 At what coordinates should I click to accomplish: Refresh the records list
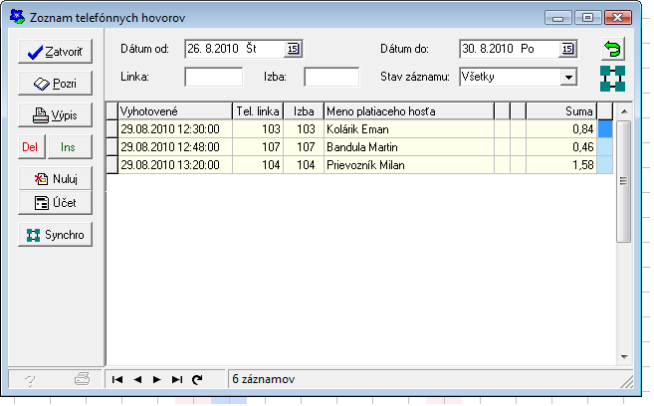pyautogui.click(x=197, y=379)
